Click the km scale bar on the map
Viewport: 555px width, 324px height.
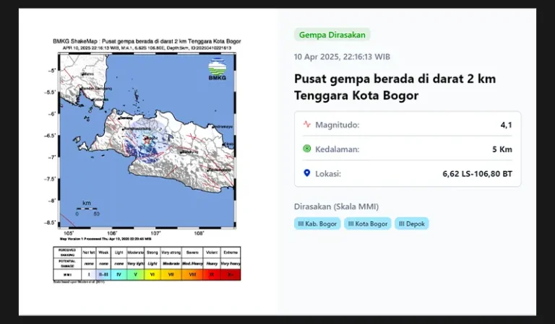pyautogui.click(x=87, y=209)
